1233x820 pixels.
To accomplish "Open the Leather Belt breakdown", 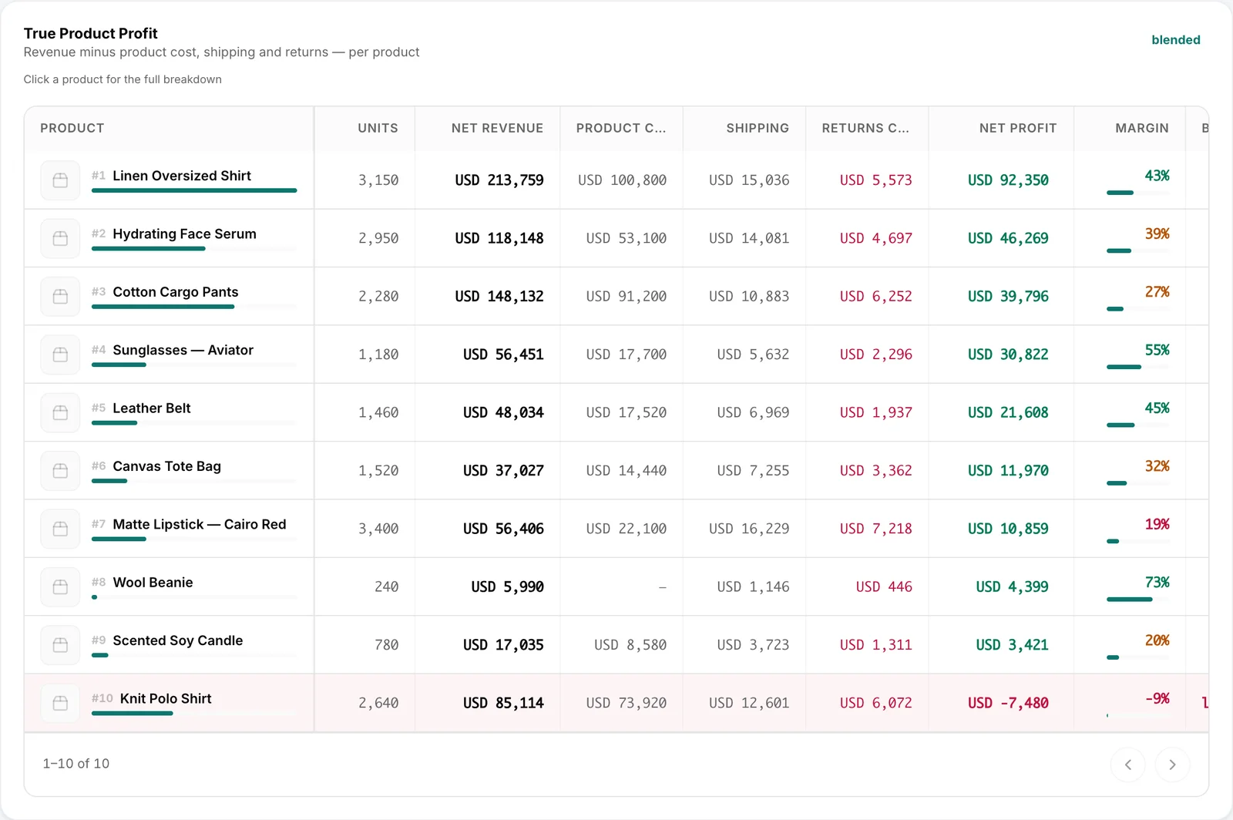I will 152,408.
